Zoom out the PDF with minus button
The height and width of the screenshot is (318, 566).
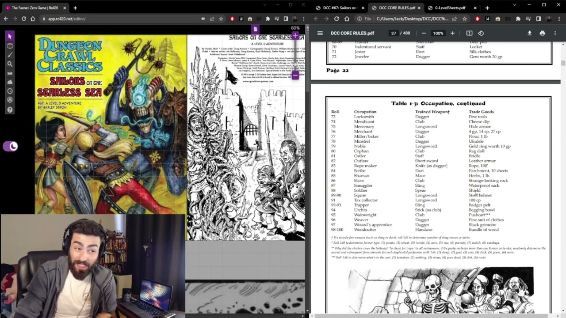point(424,33)
